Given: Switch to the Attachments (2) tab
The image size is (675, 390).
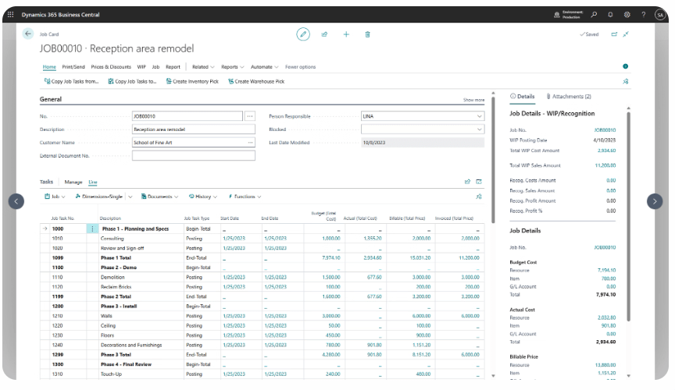Looking at the screenshot, I should tap(569, 96).
